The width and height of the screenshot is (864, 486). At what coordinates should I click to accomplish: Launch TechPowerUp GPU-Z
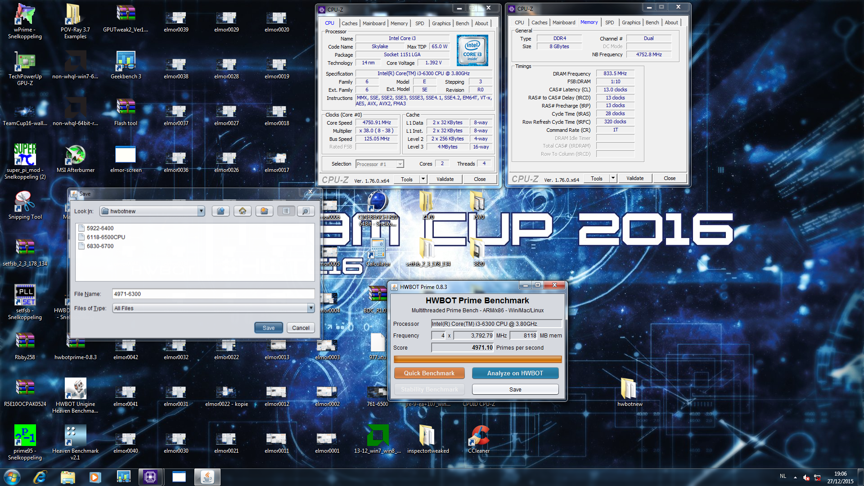(25, 68)
